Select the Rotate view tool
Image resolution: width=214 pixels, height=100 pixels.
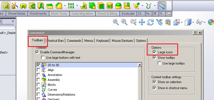[x=150, y=22]
